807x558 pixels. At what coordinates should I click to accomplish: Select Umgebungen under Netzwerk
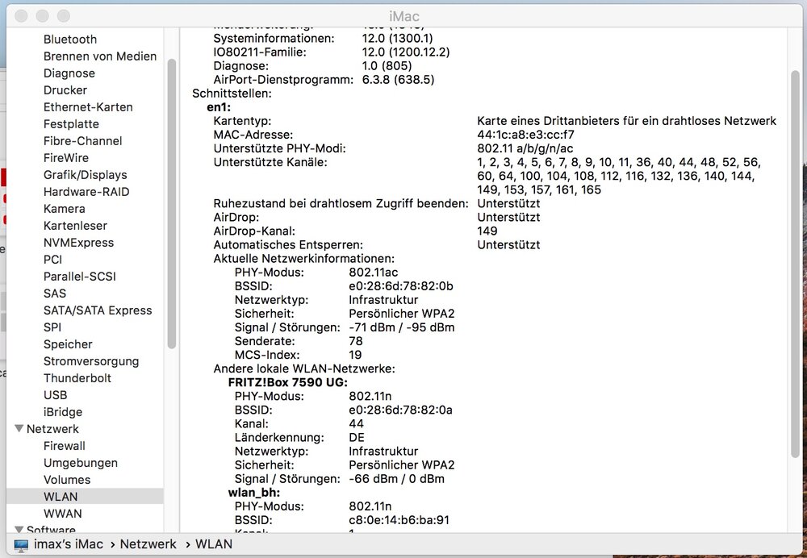80,463
